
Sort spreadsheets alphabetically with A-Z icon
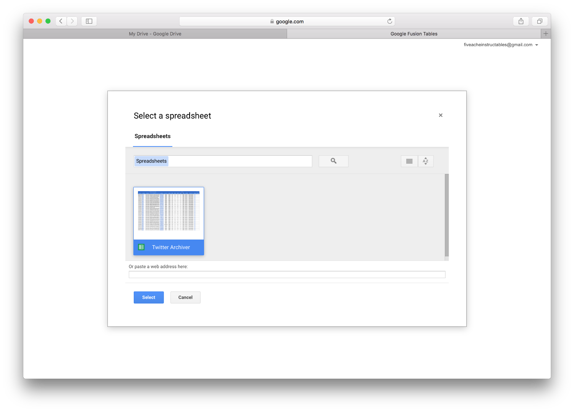[x=425, y=161]
